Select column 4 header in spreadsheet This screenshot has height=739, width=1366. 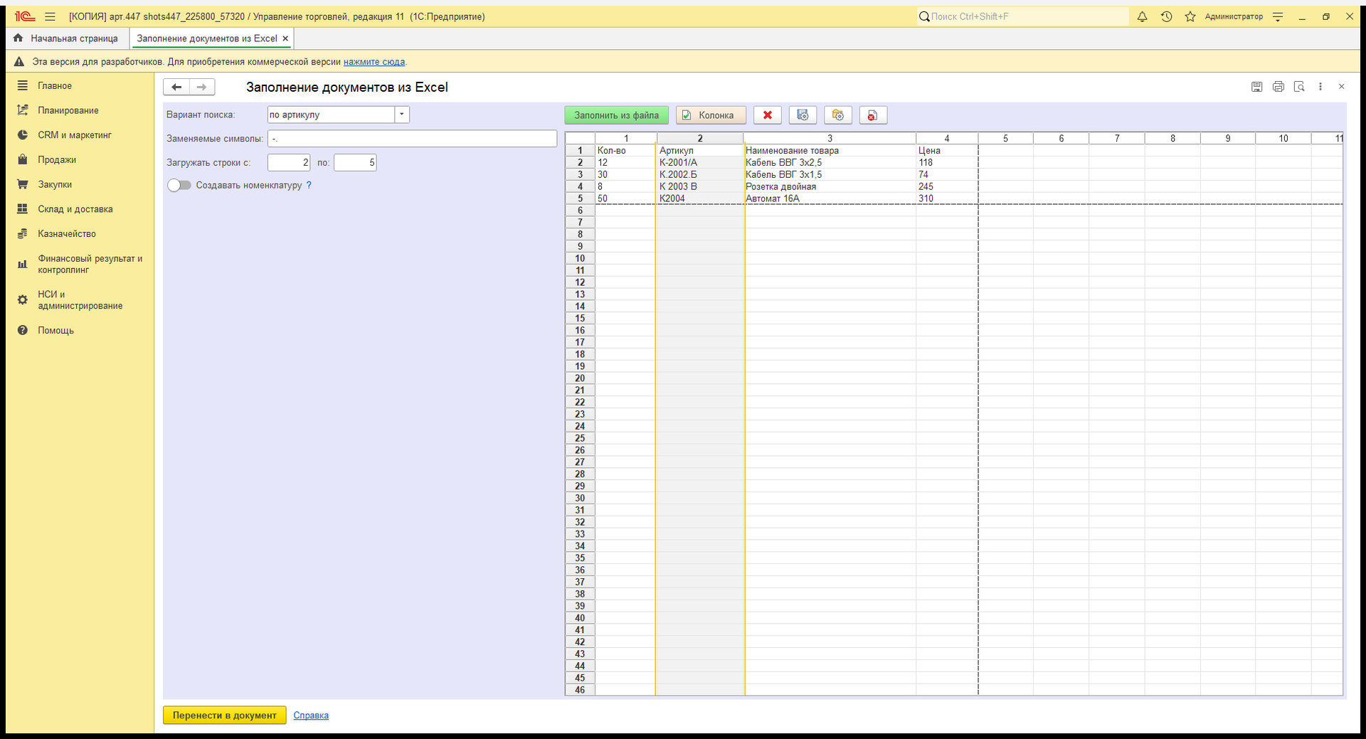[x=946, y=138]
